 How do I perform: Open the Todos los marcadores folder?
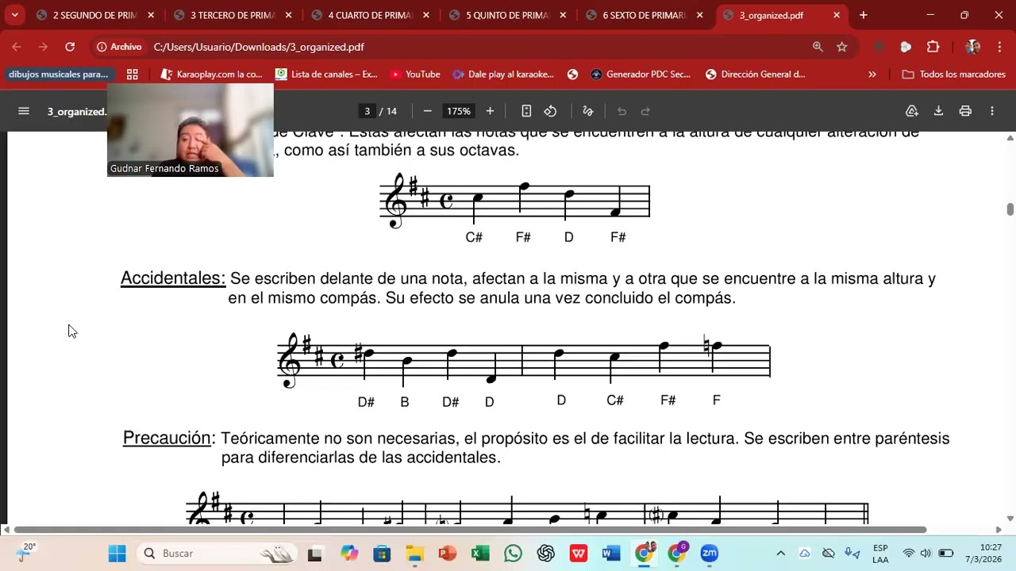click(x=954, y=75)
